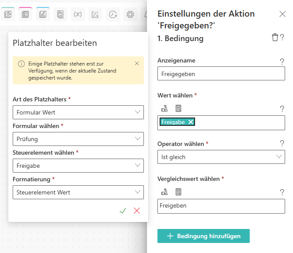The image size is (293, 253).
Task: Expand the Formular wählen dropdown
Action: [x=78, y=139]
